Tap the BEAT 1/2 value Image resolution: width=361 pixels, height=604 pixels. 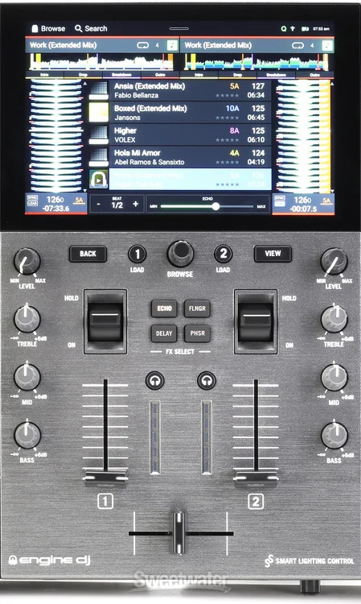[x=117, y=205]
